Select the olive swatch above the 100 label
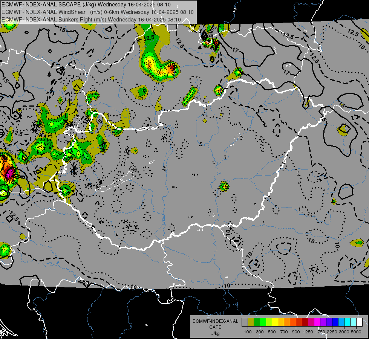 (x=251, y=322)
